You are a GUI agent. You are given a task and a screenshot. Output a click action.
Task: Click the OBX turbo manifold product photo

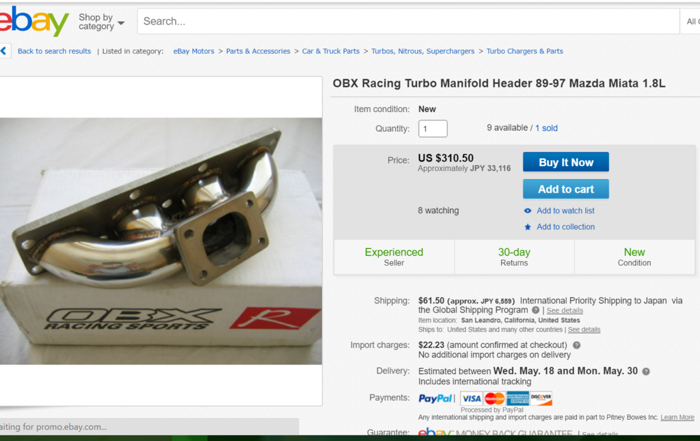tap(161, 241)
